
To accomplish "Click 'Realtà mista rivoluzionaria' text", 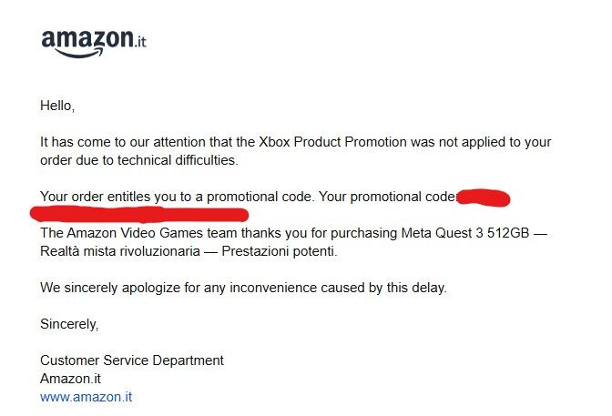I will (x=120, y=251).
